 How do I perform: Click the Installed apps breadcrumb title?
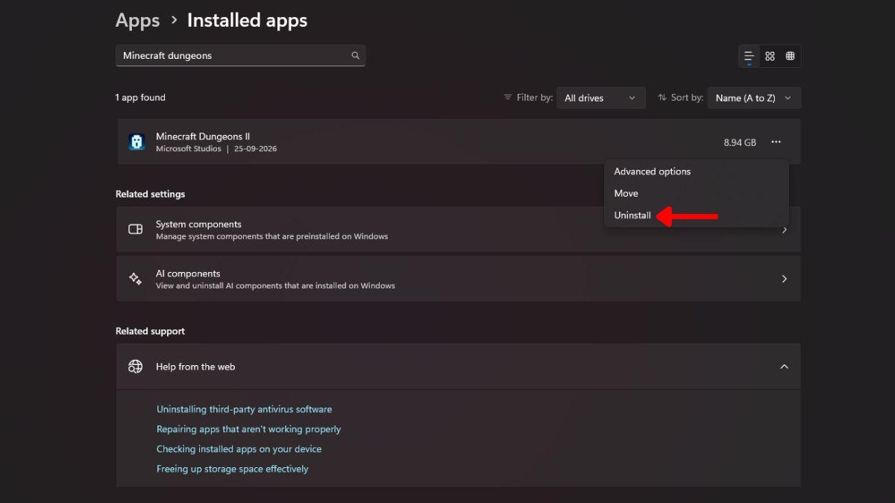(x=247, y=21)
